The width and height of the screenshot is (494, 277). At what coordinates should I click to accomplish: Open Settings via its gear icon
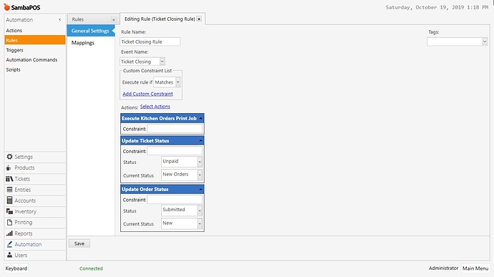click(9, 157)
